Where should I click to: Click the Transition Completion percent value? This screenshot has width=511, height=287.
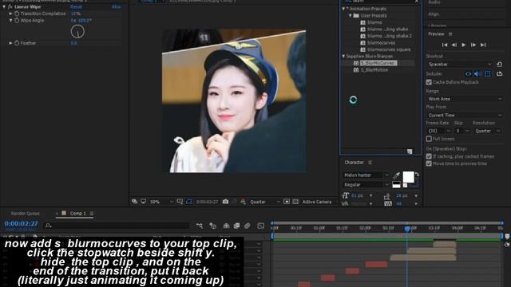tap(75, 14)
